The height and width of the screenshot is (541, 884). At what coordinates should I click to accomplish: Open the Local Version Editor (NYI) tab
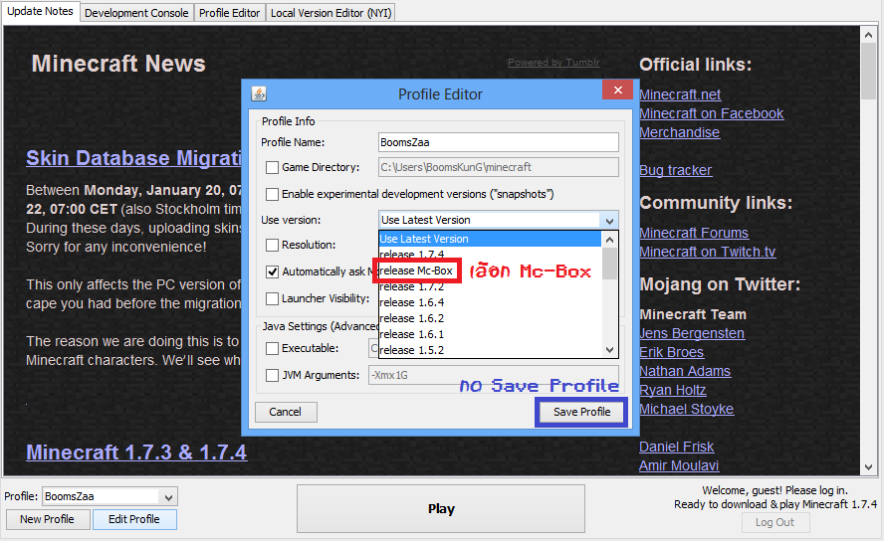(331, 13)
